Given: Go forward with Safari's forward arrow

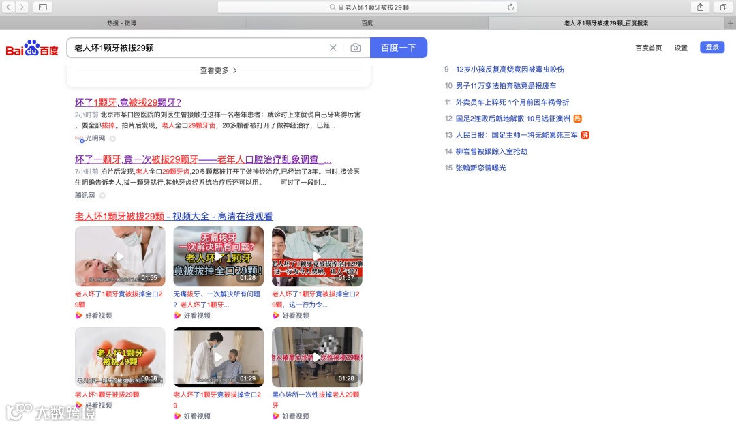Looking at the screenshot, I should pos(22,7).
